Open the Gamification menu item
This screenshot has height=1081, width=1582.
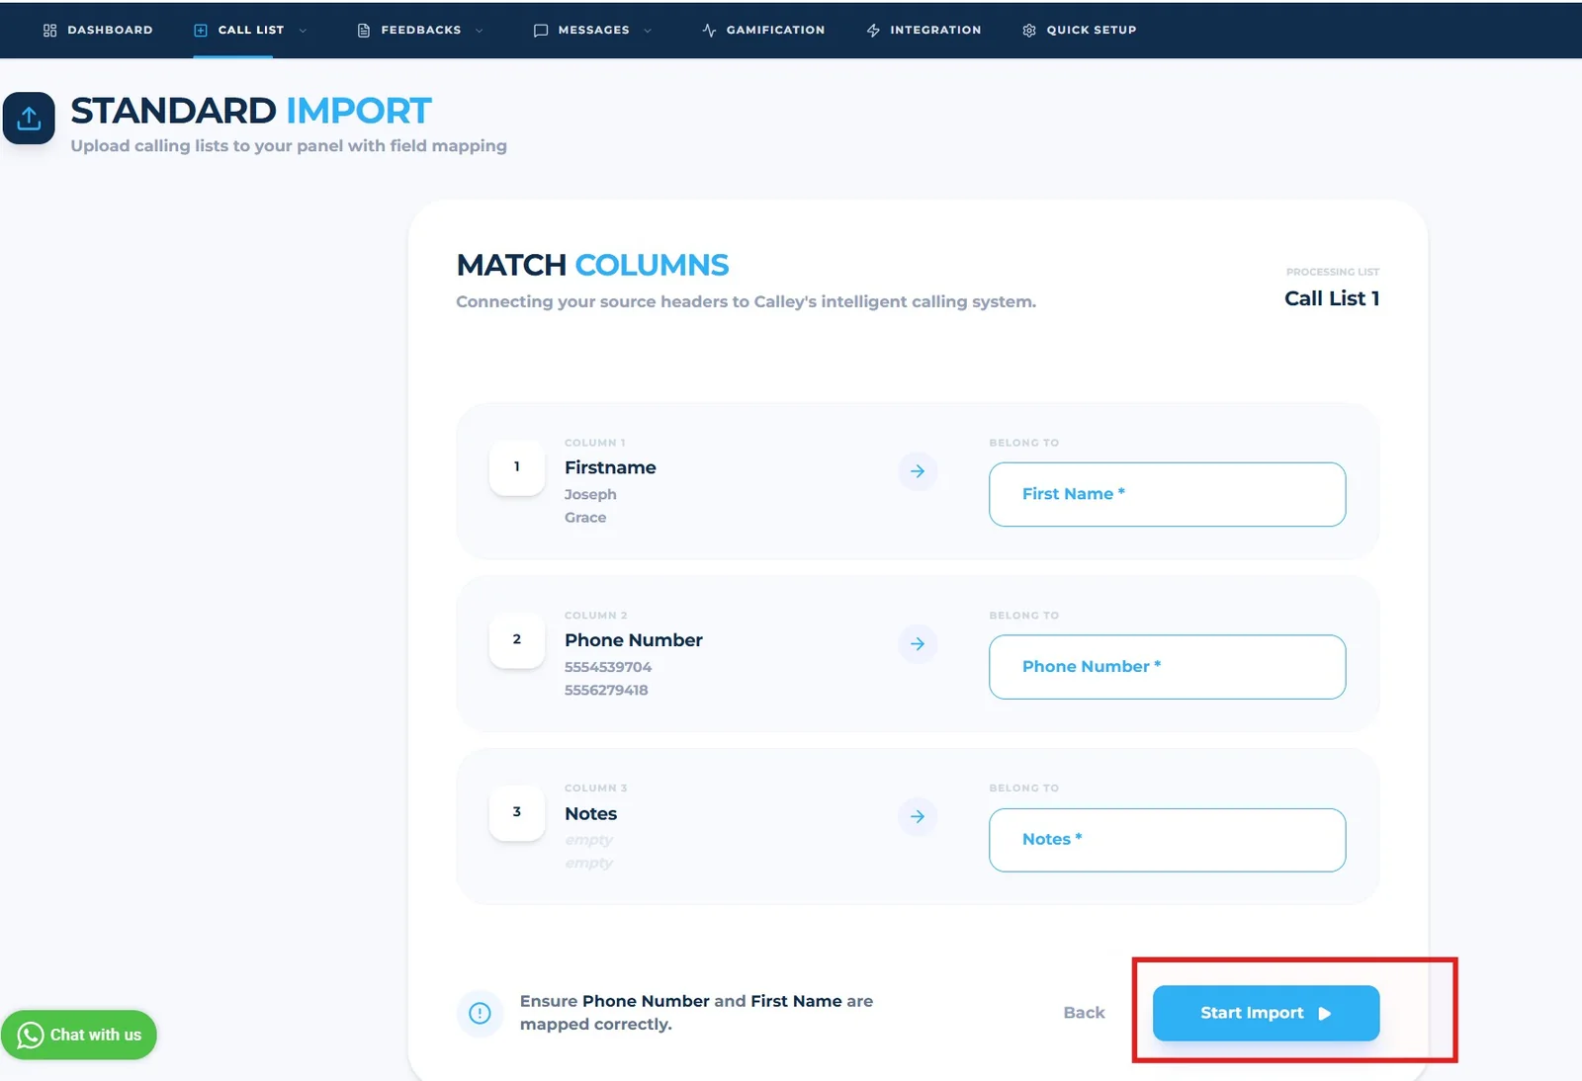click(763, 31)
